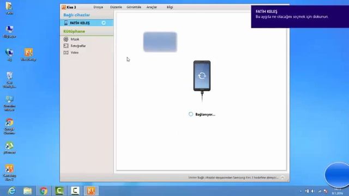This screenshot has height=196, width=349.
Task: Open the topmost folder icon on desktop
Action: coord(9,8)
